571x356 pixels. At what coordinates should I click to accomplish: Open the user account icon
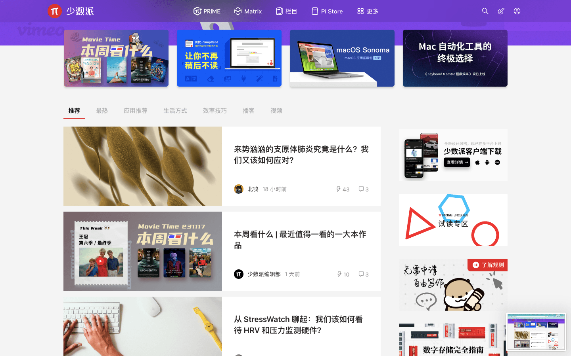[x=517, y=11]
